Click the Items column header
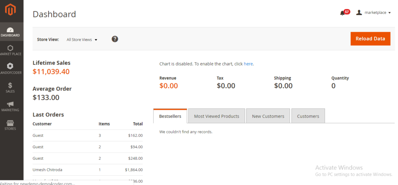This screenshot has width=398, height=185. pos(104,124)
